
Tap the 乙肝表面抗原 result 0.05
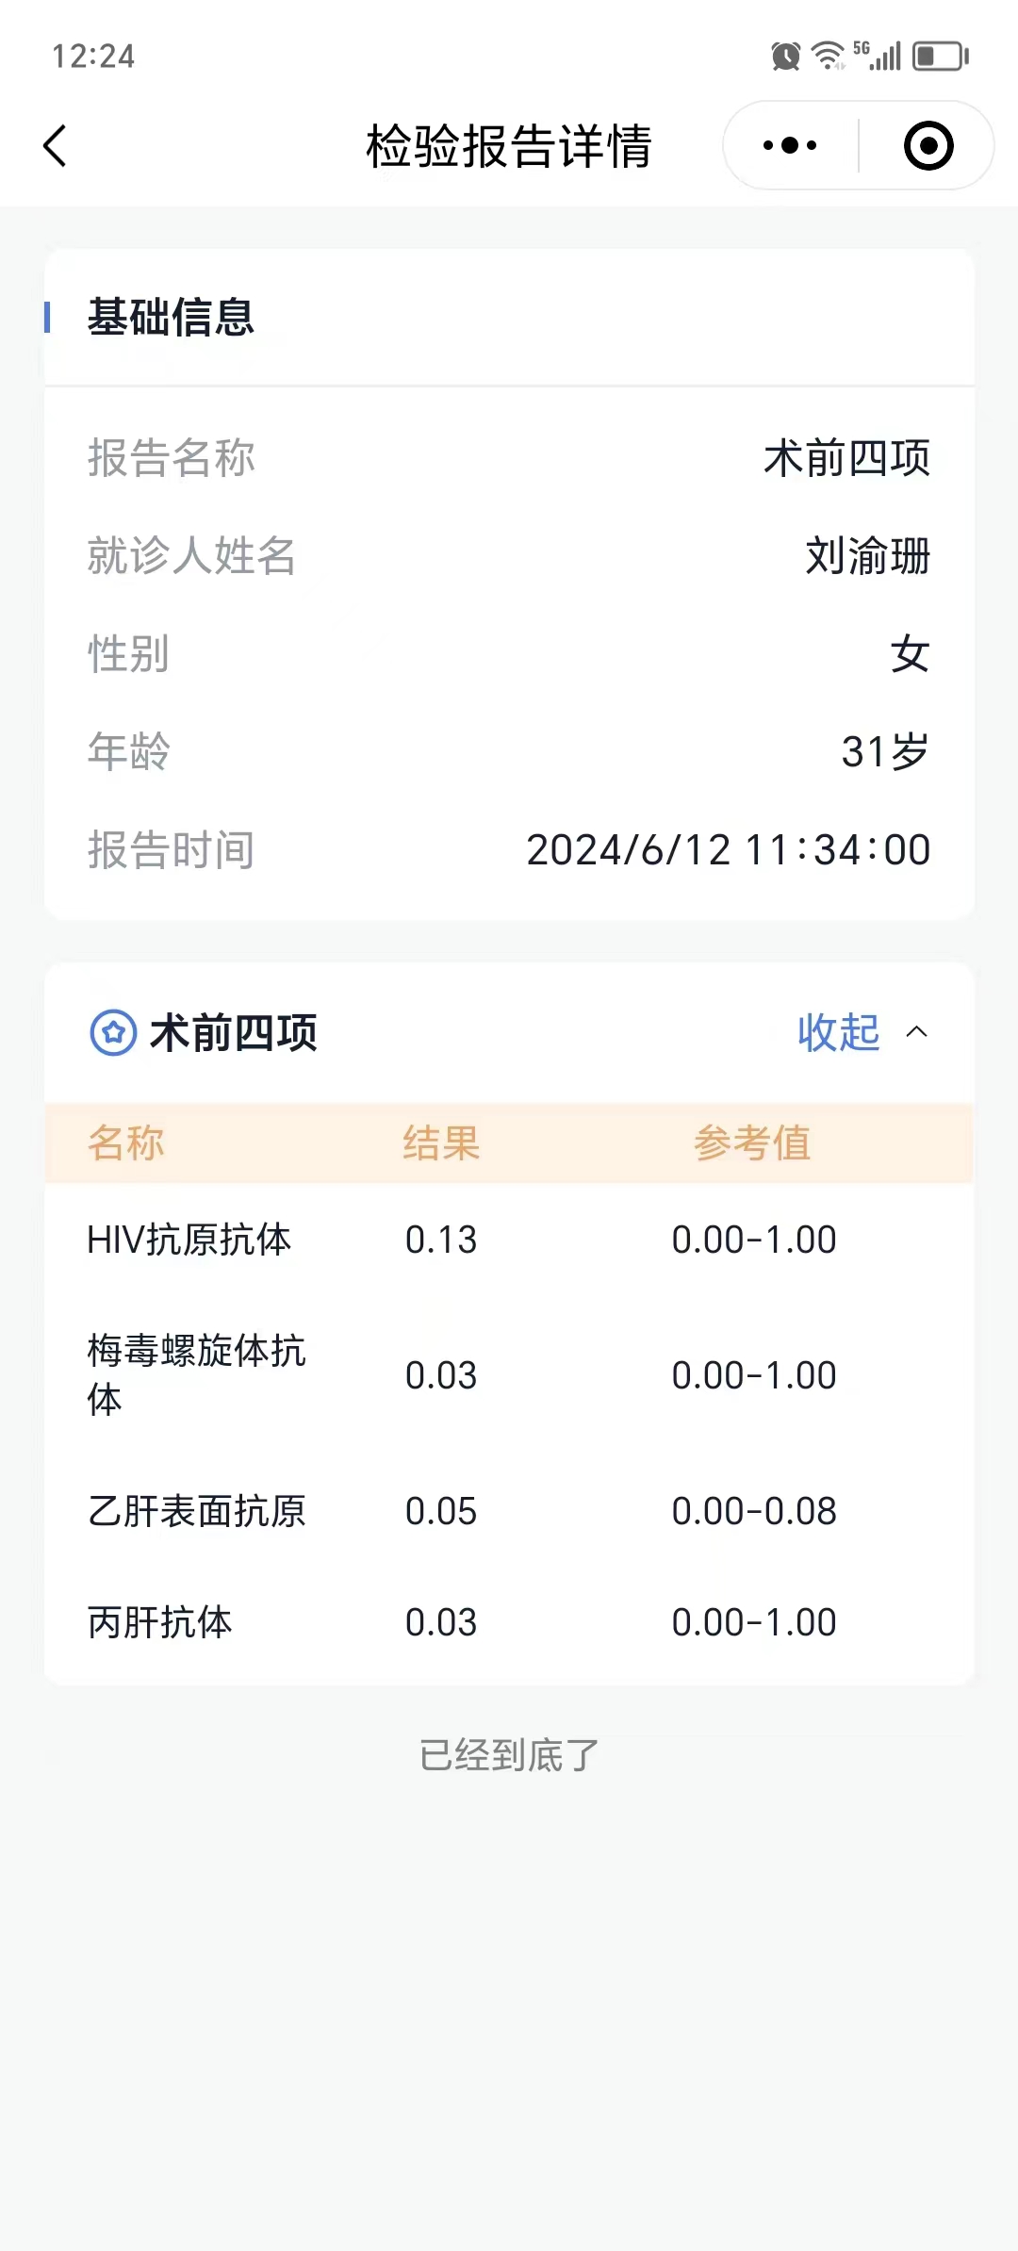pyautogui.click(x=441, y=1511)
